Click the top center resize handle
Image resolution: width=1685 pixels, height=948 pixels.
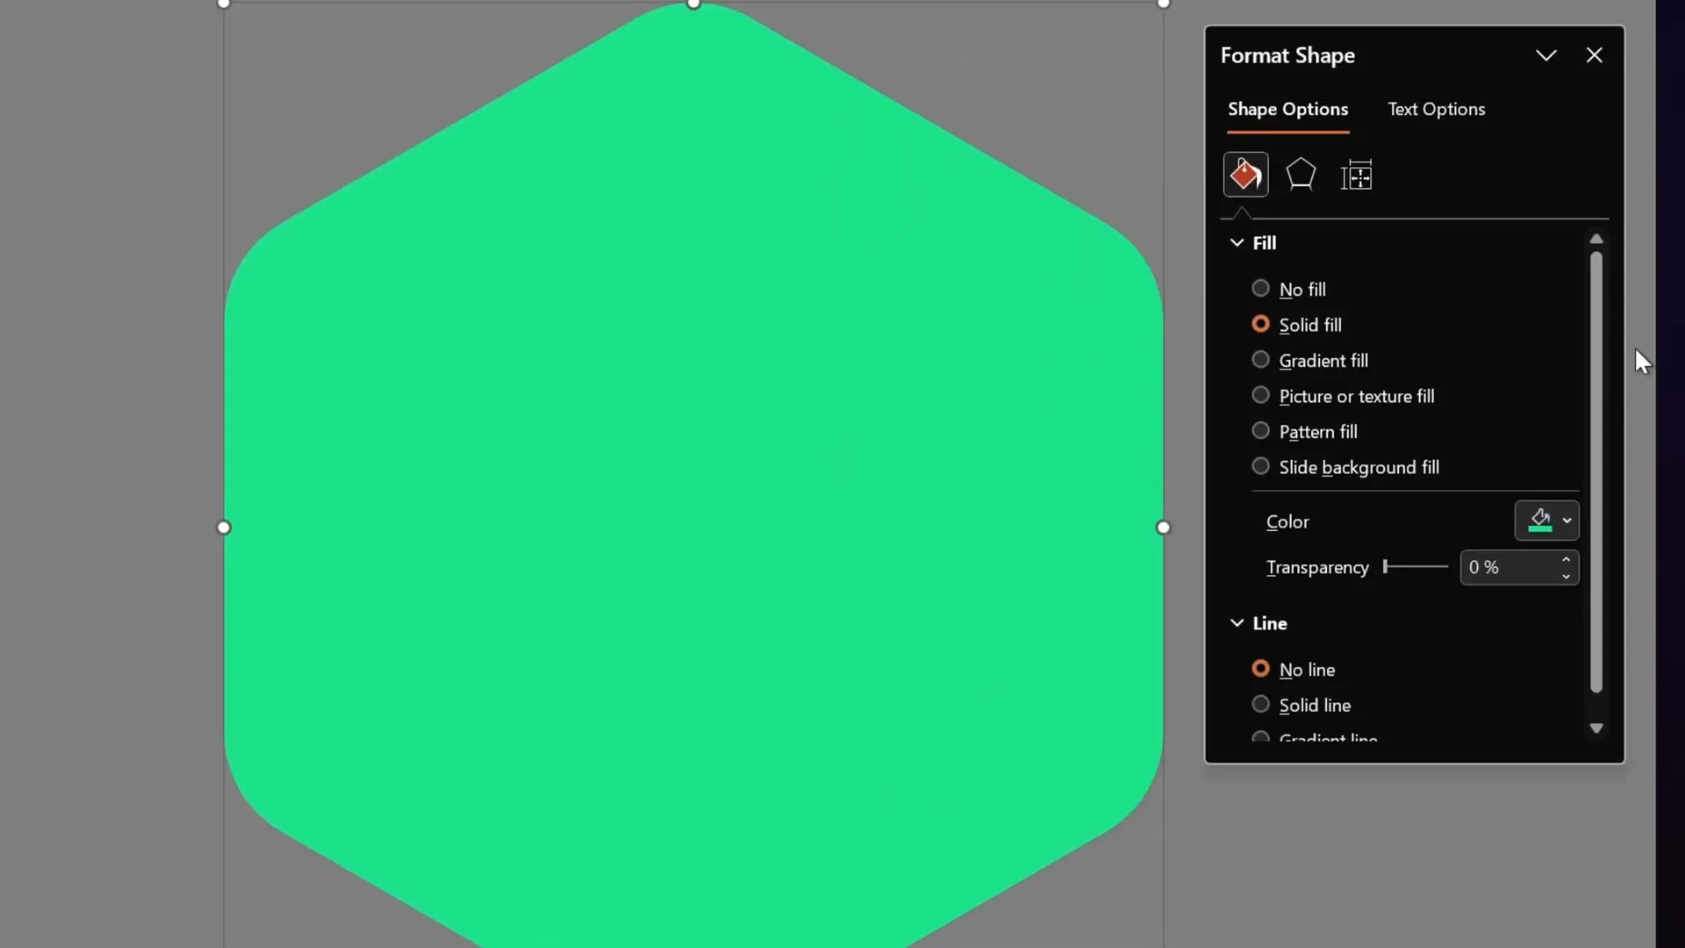tap(693, 4)
